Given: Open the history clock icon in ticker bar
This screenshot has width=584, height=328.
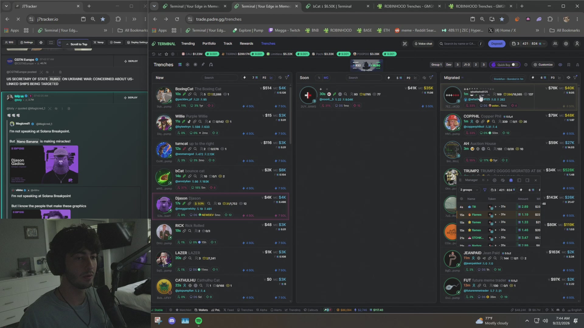Looking at the screenshot, I should pos(154,54).
